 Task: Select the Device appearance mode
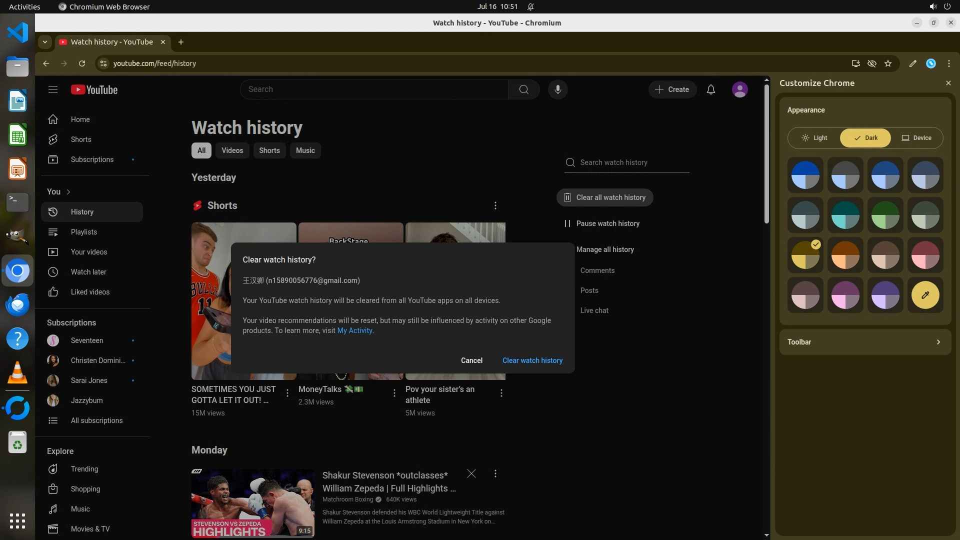916,138
